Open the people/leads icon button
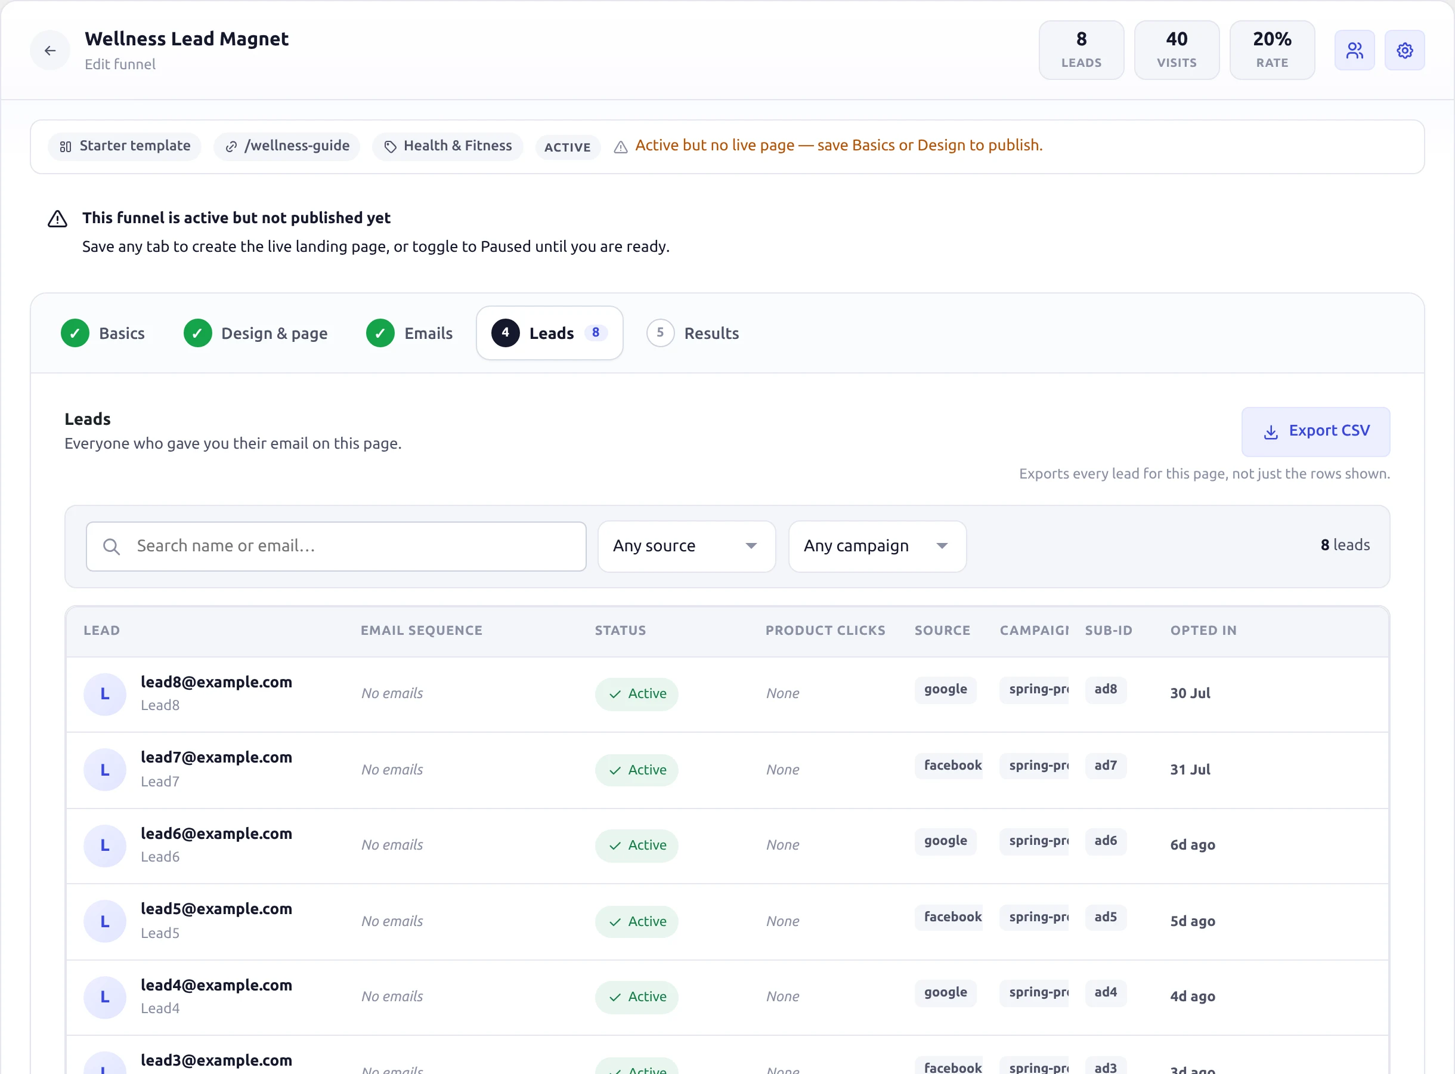The image size is (1455, 1074). click(x=1354, y=51)
